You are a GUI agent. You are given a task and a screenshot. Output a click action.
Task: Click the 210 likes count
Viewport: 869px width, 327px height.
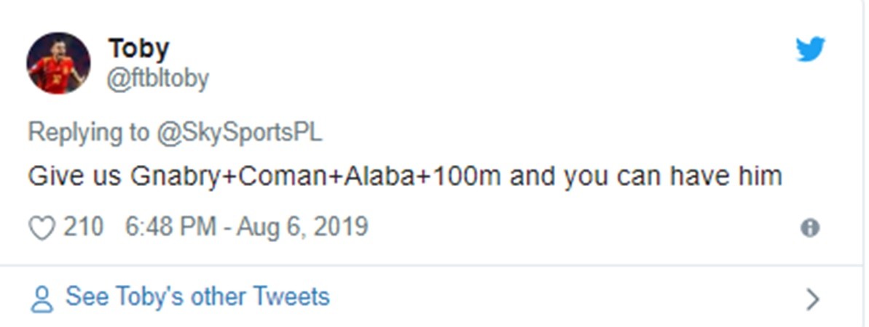pyautogui.click(x=83, y=227)
